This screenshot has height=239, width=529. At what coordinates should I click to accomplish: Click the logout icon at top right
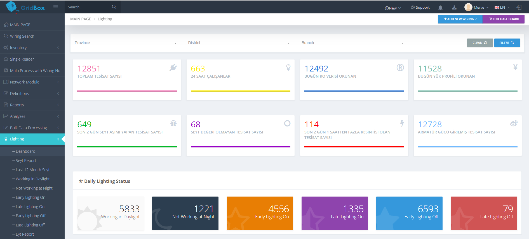[519, 8]
